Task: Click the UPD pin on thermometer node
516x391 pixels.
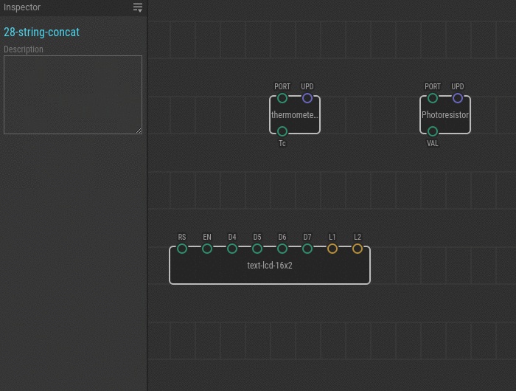Action: [307, 98]
